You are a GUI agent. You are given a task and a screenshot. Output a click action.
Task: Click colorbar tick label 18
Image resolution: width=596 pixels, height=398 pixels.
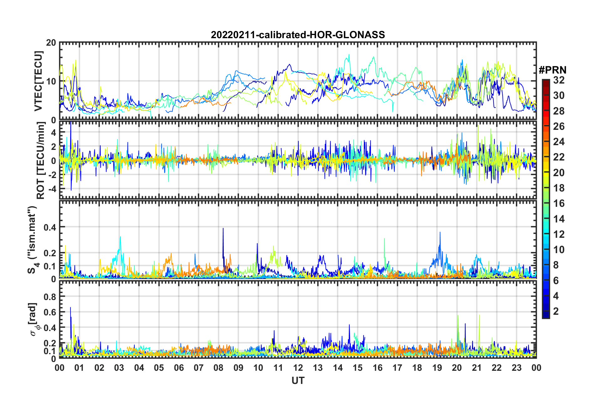point(559,188)
